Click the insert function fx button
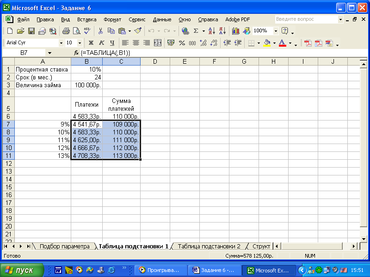This screenshot has width=370, height=277. click(76, 53)
